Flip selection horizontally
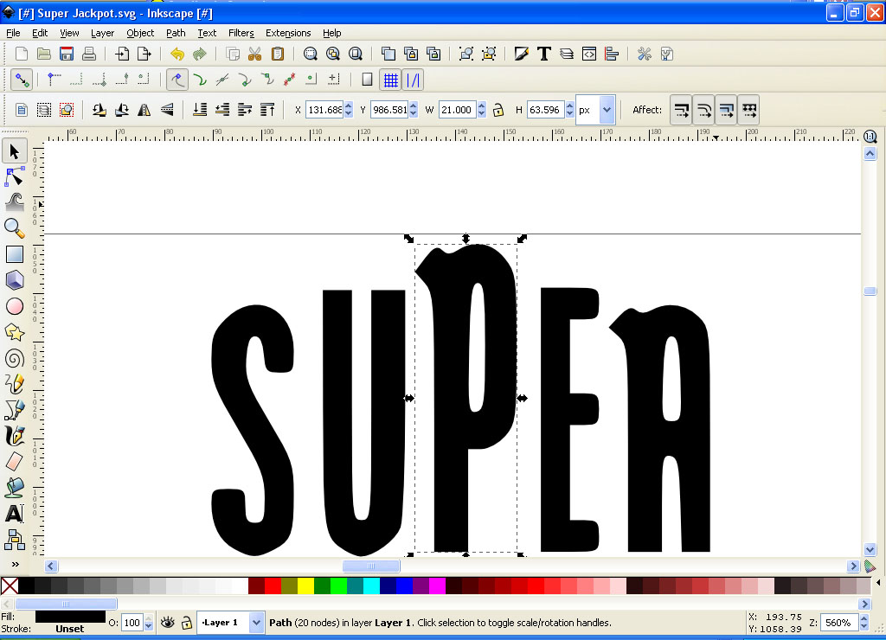The width and height of the screenshot is (886, 640). coord(144,110)
